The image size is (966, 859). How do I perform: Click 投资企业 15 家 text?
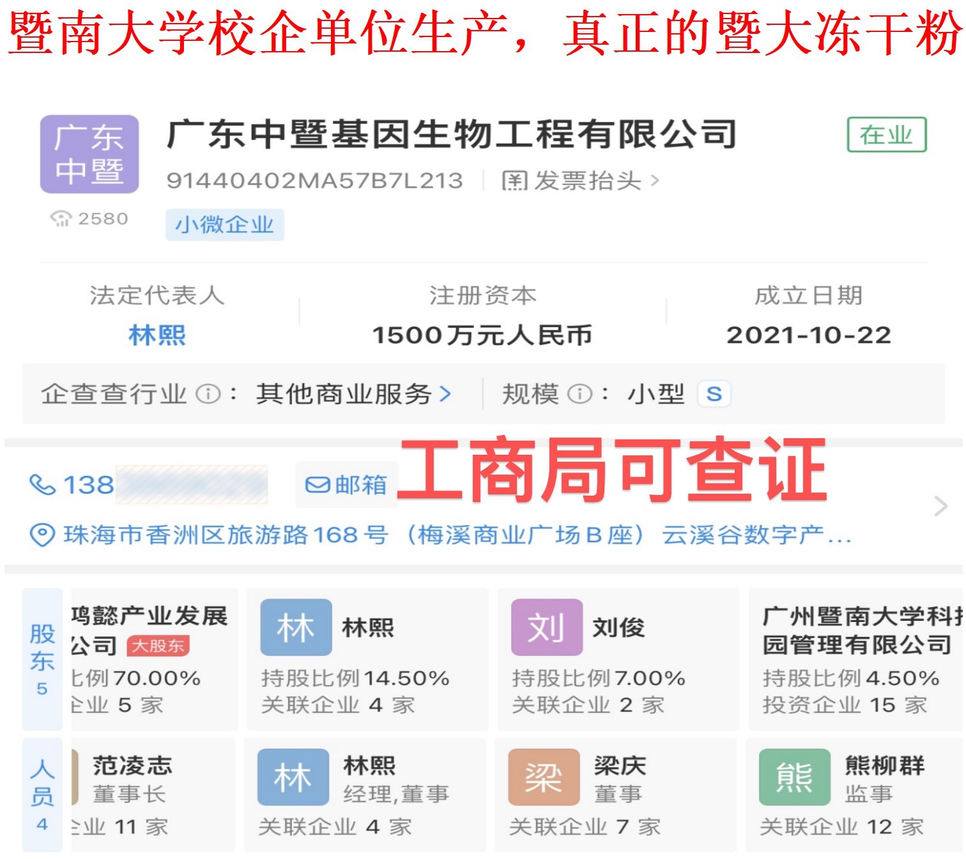click(845, 705)
